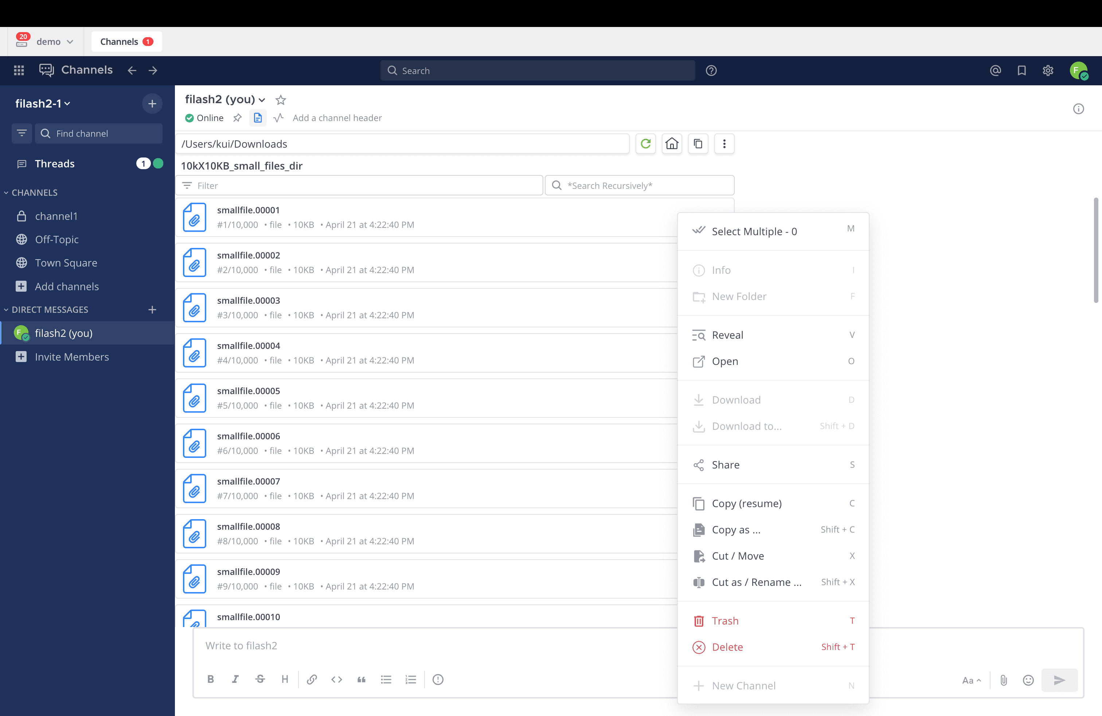The image size is (1102, 716).
Task: Click the filter/sort icon in file list
Action: point(186,186)
